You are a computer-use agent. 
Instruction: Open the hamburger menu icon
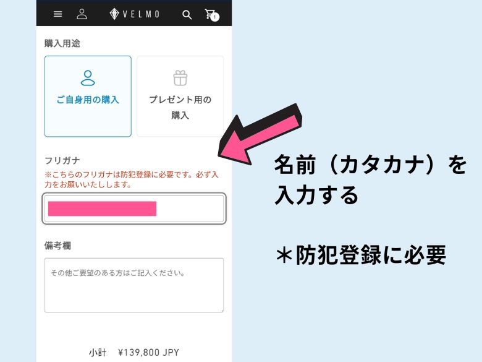(x=58, y=14)
